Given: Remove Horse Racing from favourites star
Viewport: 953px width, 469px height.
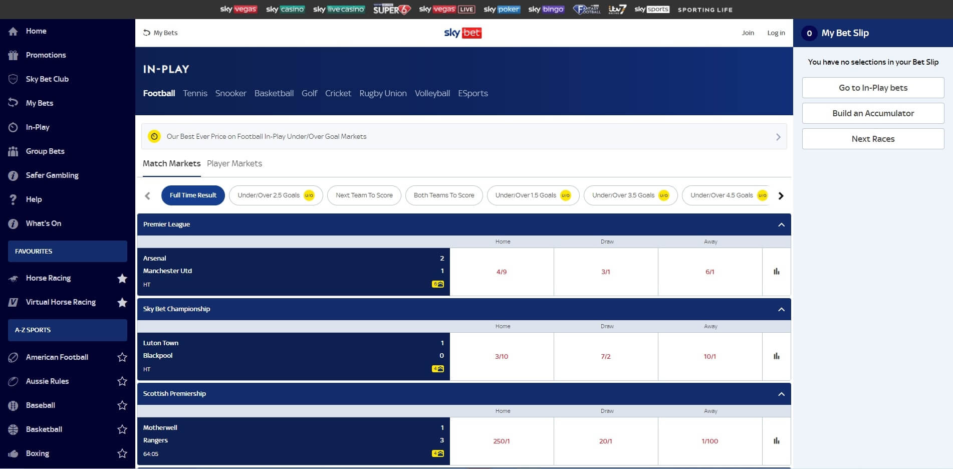Looking at the screenshot, I should 122,278.
